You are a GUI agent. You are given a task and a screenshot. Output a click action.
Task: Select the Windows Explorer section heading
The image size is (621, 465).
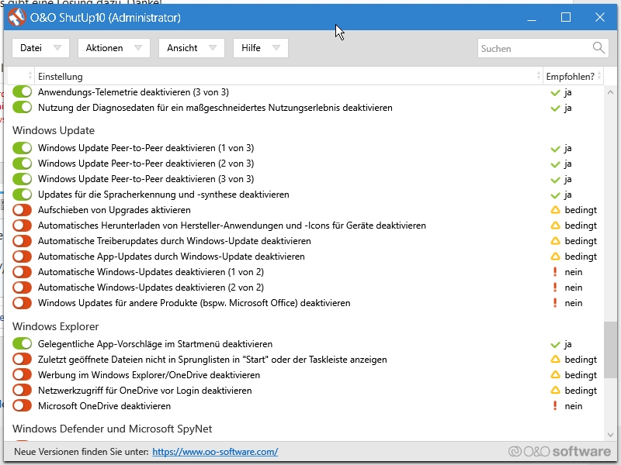point(55,326)
